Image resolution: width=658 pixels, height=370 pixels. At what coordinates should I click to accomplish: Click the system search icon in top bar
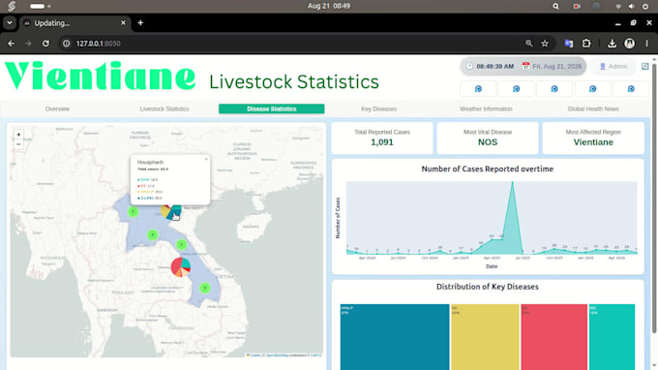(x=555, y=6)
